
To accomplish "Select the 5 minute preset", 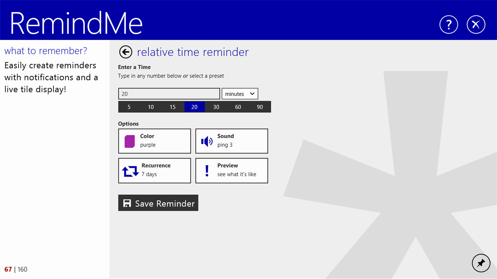I will pyautogui.click(x=129, y=107).
